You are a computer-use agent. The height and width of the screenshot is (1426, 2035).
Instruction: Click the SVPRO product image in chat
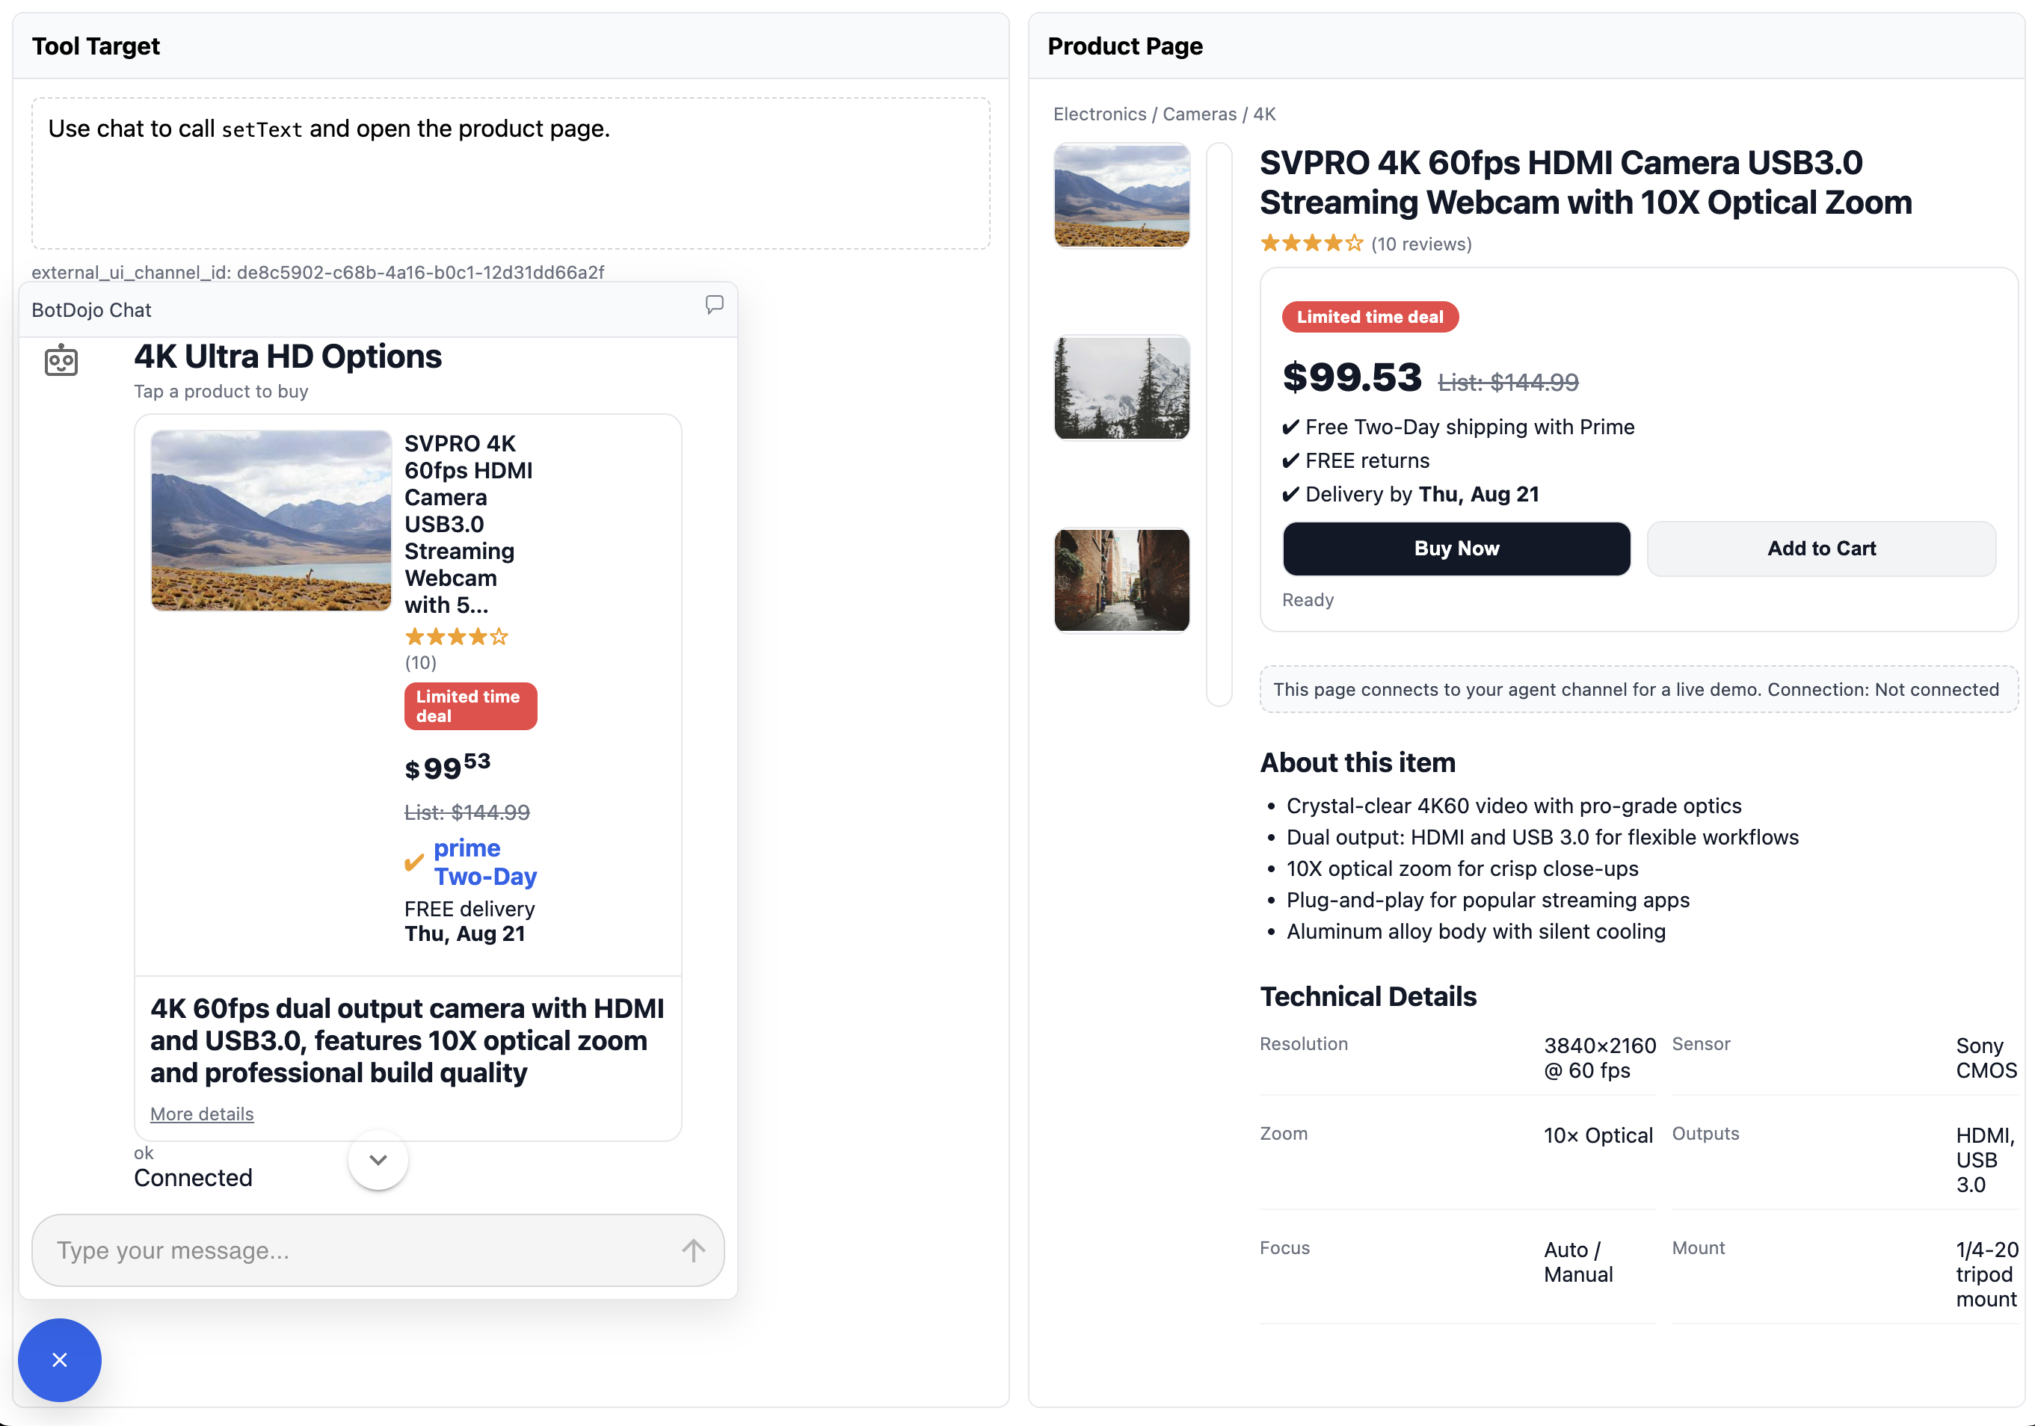(271, 520)
